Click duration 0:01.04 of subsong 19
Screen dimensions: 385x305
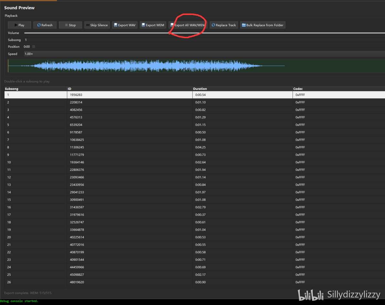pyautogui.click(x=200, y=230)
